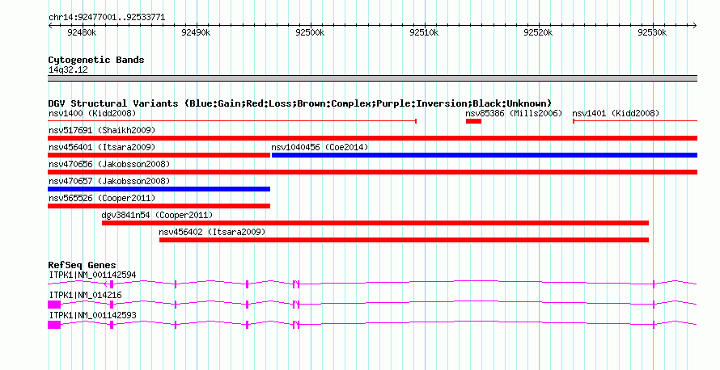Click the ITPK1|NM_001142593 gene label
The width and height of the screenshot is (720, 370).
click(93, 315)
